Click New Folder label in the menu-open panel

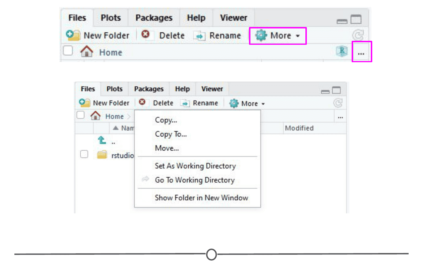(x=111, y=103)
